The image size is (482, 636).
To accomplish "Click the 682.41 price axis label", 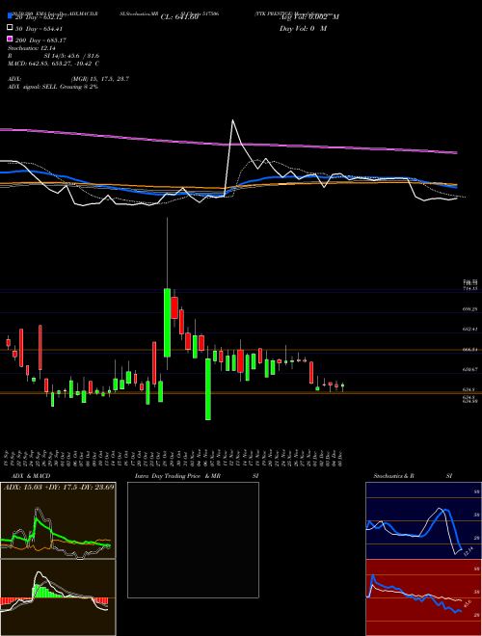I will tap(470, 330).
